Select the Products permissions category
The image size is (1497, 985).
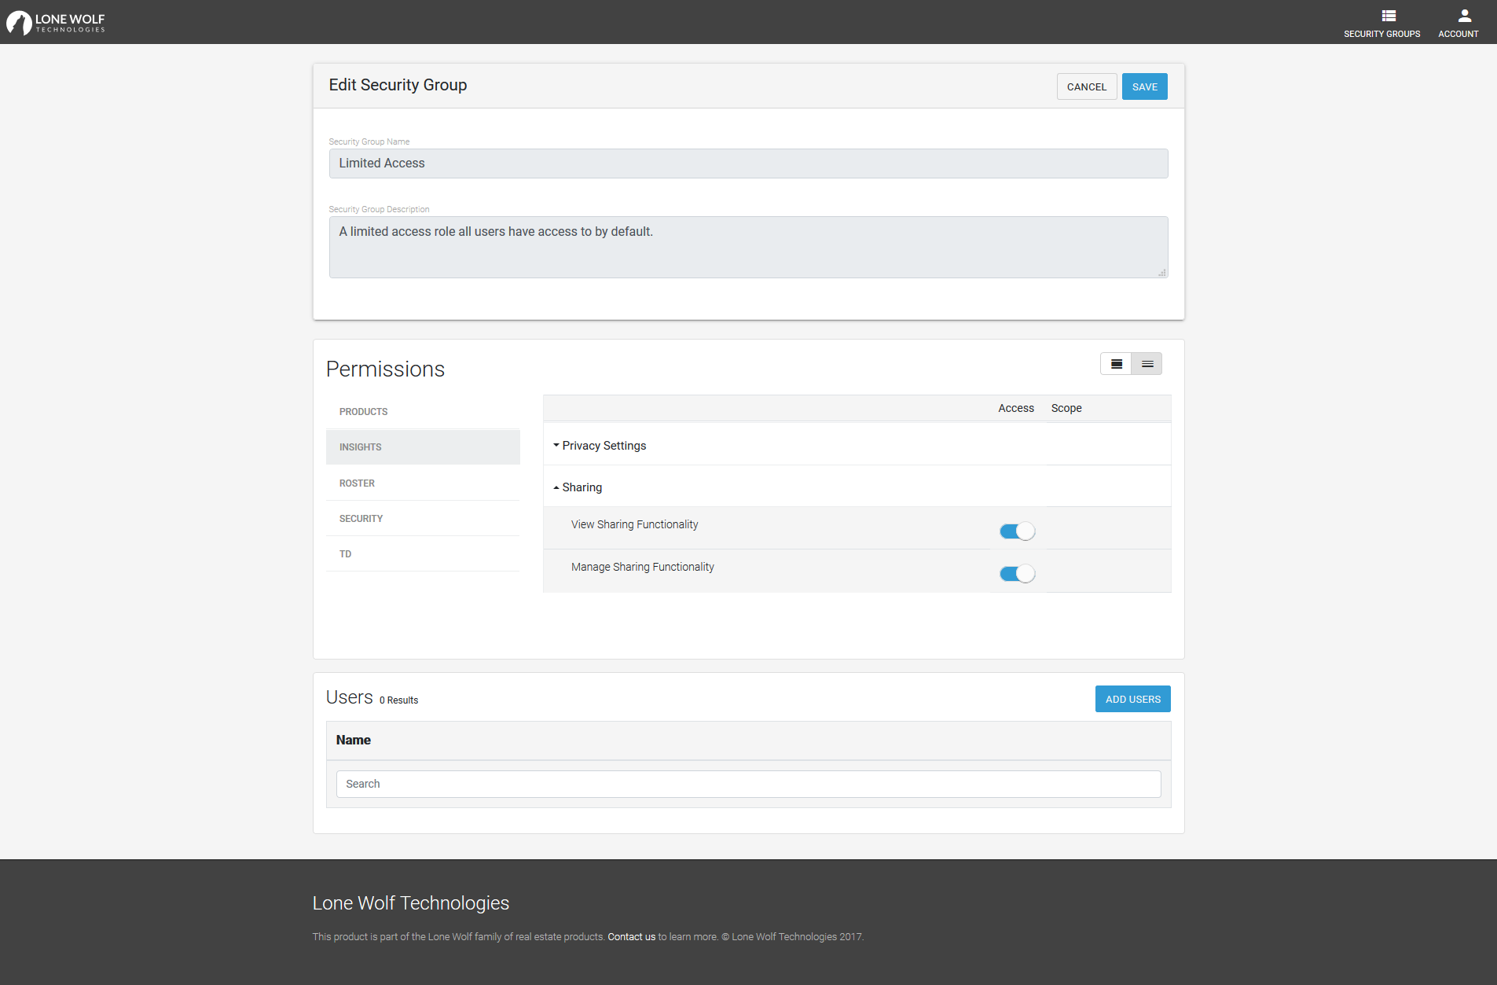363,411
